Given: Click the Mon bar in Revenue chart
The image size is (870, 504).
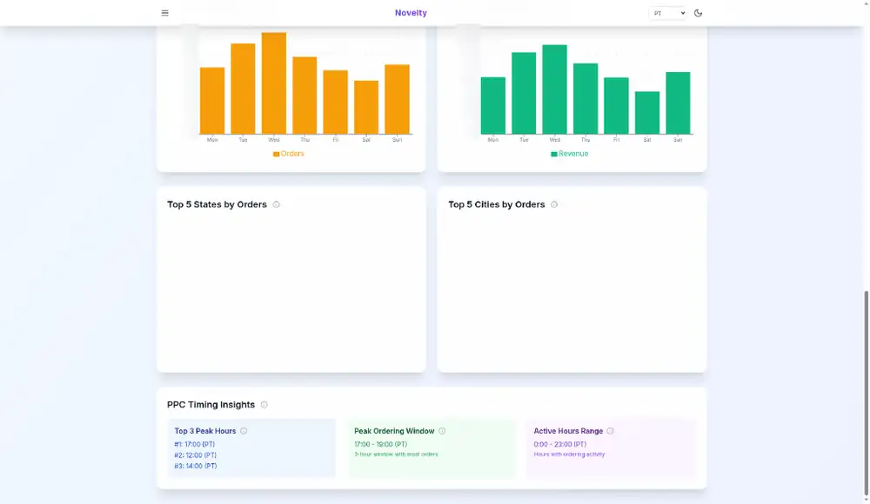Looking at the screenshot, I should click(x=493, y=106).
